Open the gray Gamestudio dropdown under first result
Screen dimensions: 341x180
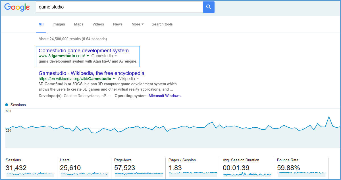coord(116,56)
